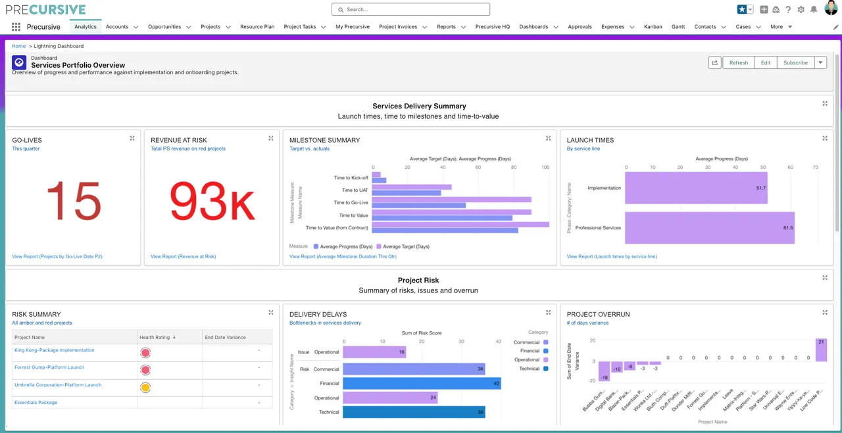Open the Precursive HQ tab

[493, 27]
